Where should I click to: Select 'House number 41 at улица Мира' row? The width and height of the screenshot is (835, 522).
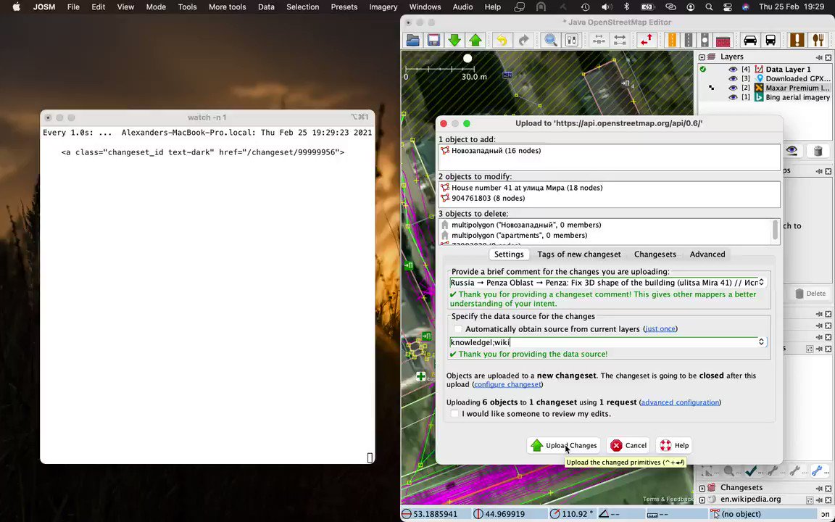609,188
